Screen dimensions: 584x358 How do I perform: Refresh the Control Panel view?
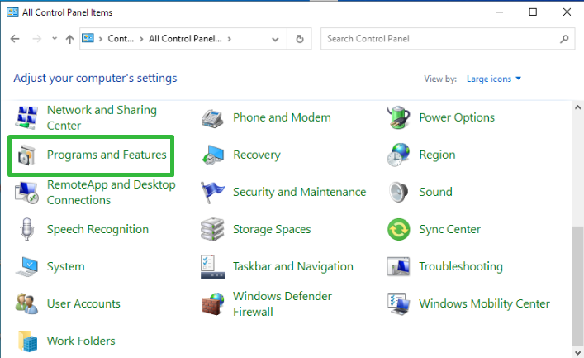[x=300, y=39]
